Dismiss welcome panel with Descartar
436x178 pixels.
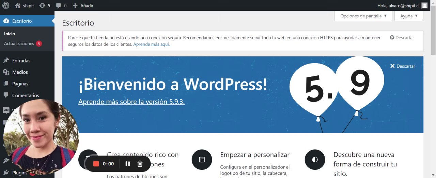pos(403,66)
